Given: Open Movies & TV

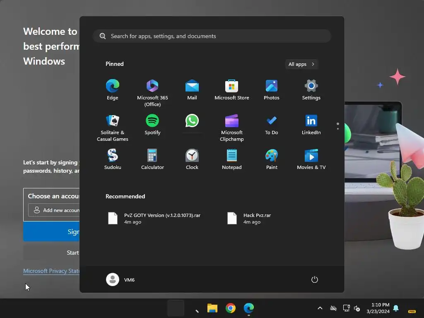Looking at the screenshot, I should tap(311, 159).
